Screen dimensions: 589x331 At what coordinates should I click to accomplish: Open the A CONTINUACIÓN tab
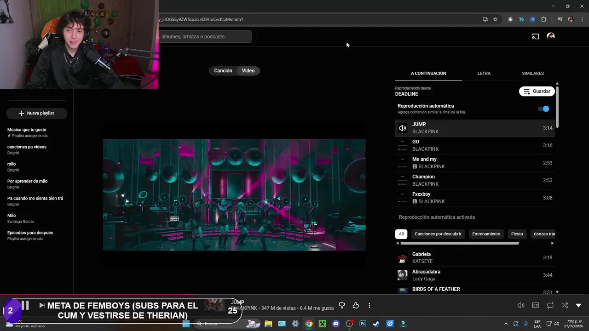[428, 74]
